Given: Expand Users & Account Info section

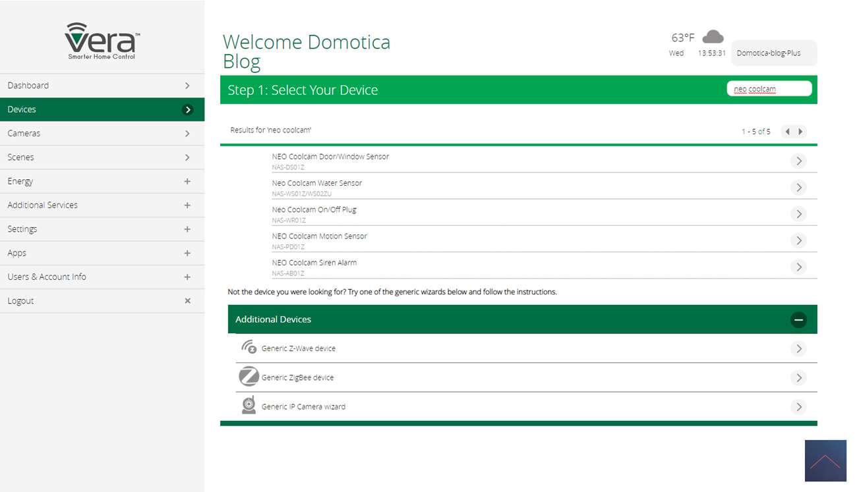Looking at the screenshot, I should (187, 277).
